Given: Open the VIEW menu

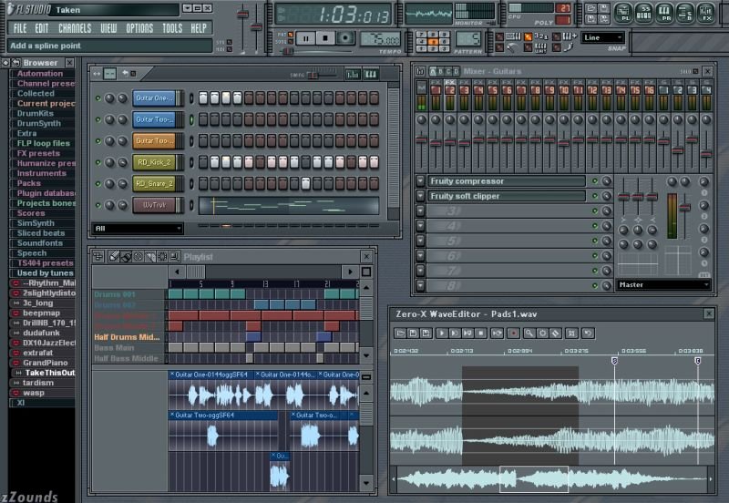Looking at the screenshot, I should point(108,28).
